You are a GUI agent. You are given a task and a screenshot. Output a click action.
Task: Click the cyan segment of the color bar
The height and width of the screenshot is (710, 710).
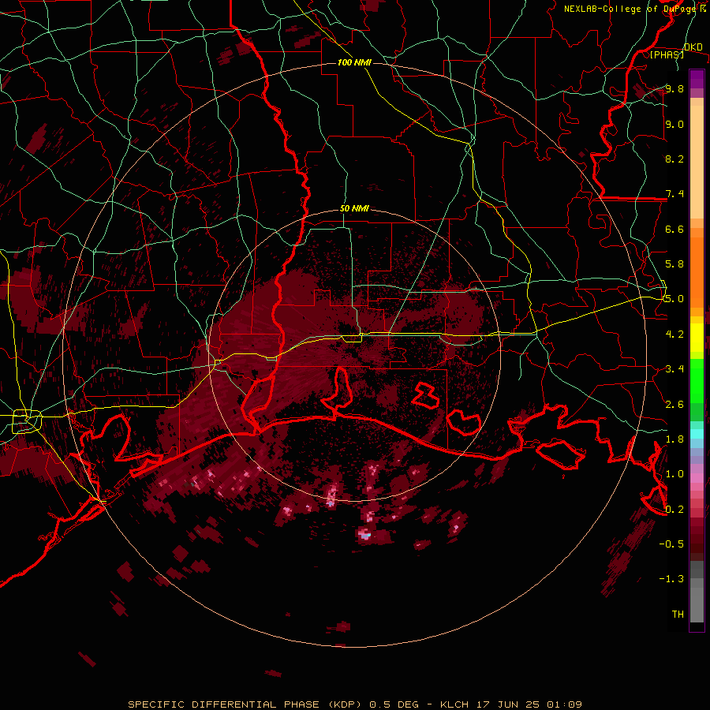pyautogui.click(x=697, y=434)
